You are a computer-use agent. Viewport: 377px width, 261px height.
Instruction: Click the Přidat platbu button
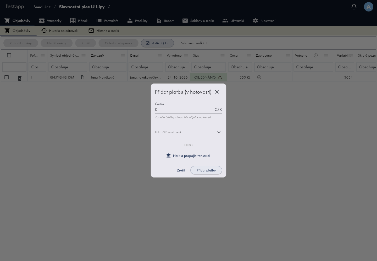pos(206,170)
